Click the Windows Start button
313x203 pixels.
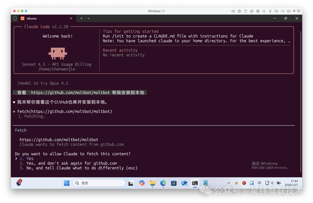(x=67, y=183)
